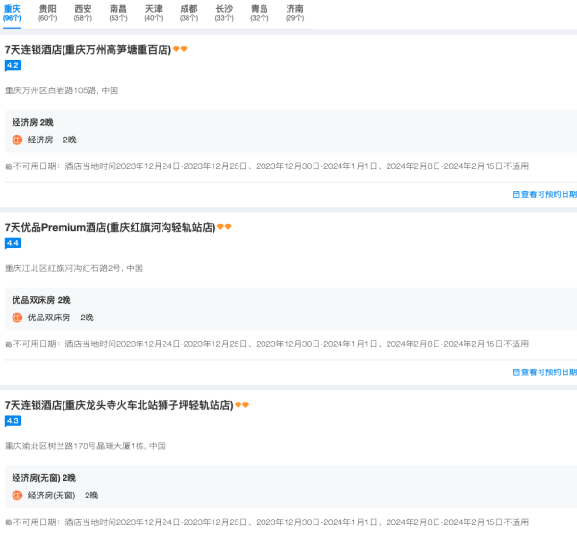577x535 pixels.
Task: Click diamond rating icons of 红旗河沟轻轨站店 hotel
Action: (224, 227)
